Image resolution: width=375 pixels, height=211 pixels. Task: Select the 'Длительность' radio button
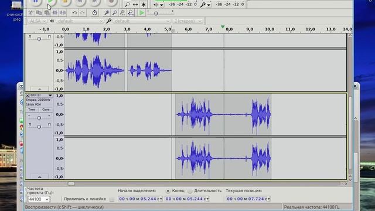click(190, 191)
